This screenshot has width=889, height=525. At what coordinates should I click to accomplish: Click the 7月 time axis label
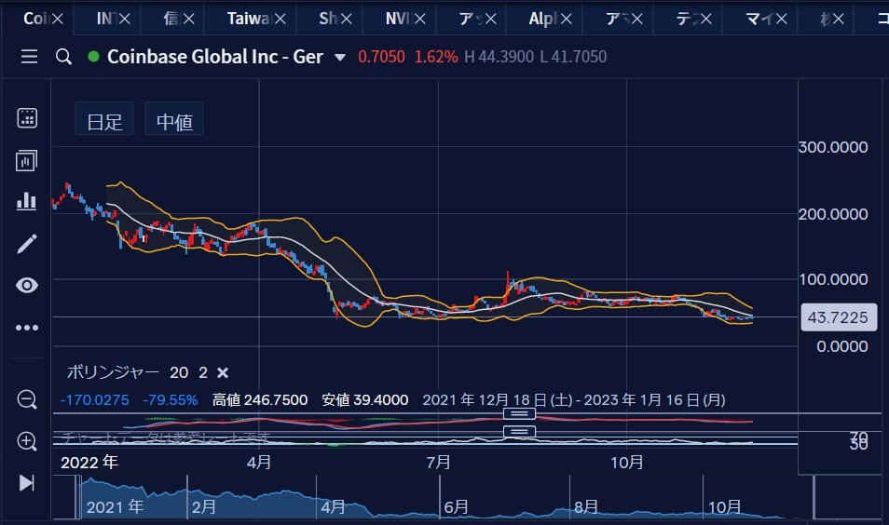click(x=438, y=463)
